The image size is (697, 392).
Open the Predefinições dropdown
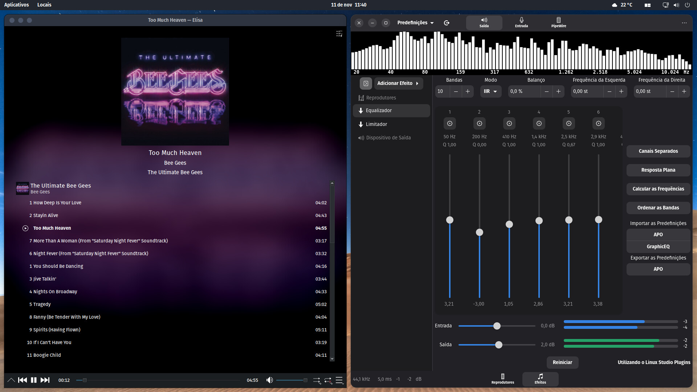coord(415,23)
